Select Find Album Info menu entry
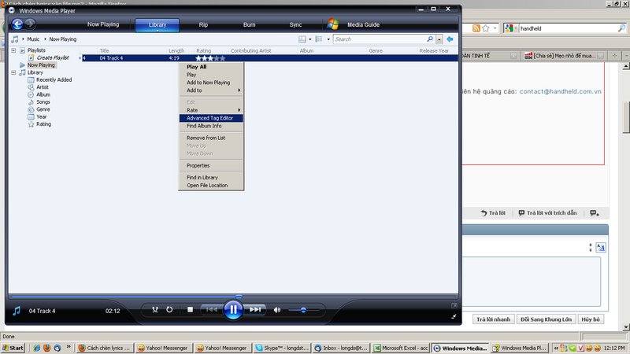 (204, 126)
